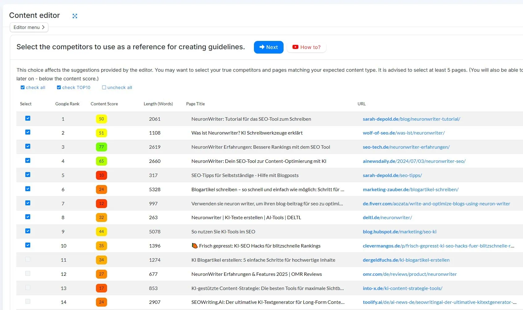Check the rank 13 competitor checkbox
This screenshot has width=523, height=310.
click(28, 288)
